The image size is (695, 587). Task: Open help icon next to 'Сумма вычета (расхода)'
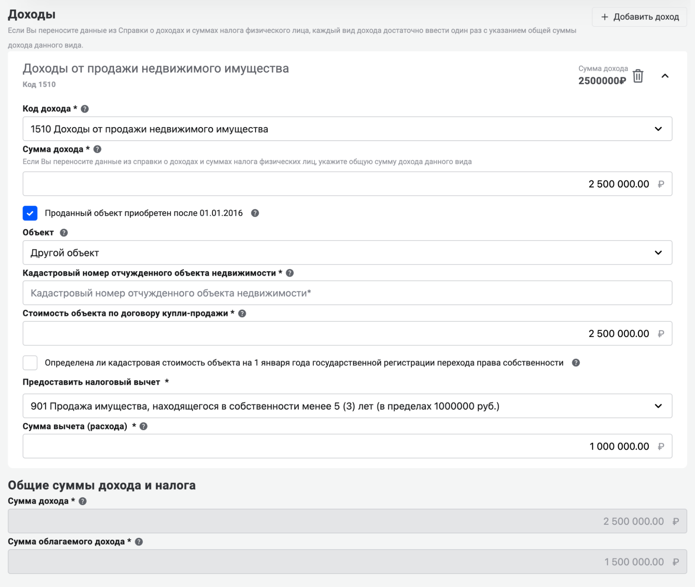[143, 426]
